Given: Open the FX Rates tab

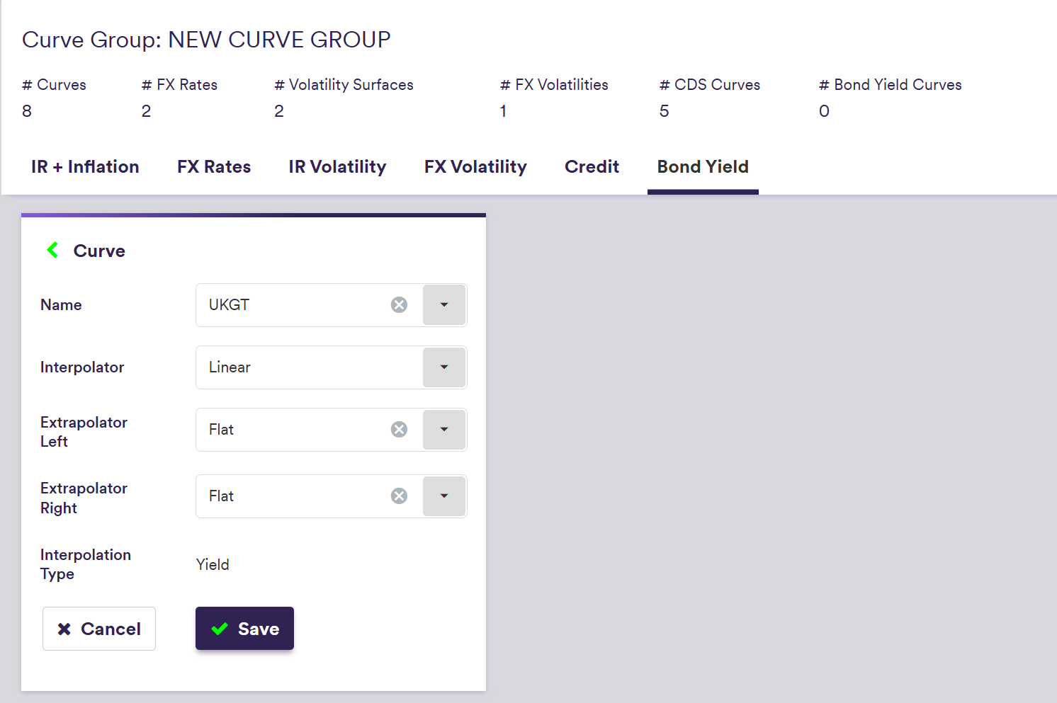Looking at the screenshot, I should [214, 167].
